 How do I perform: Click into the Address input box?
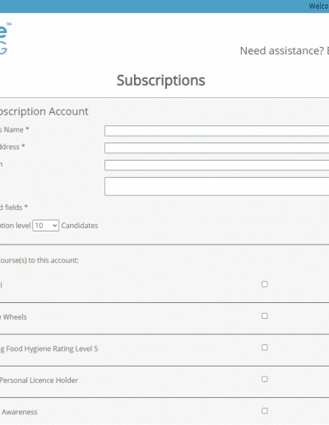[216, 148]
